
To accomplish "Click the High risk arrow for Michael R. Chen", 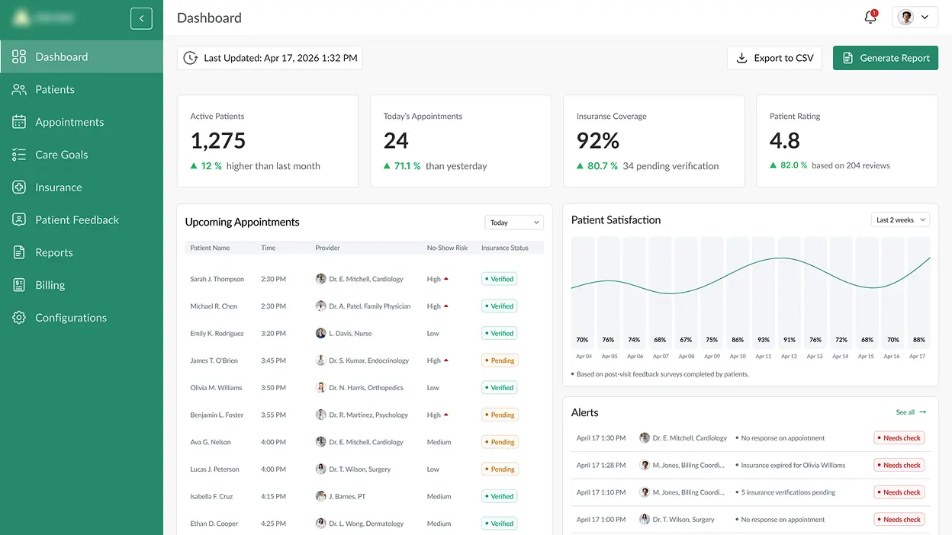I will click(x=446, y=306).
